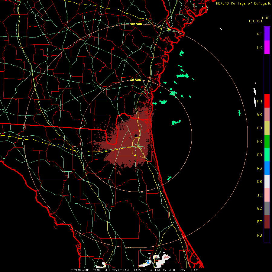Click the UK magenta legend swatch
This screenshot has height=272, width=272.
coord(267,47)
